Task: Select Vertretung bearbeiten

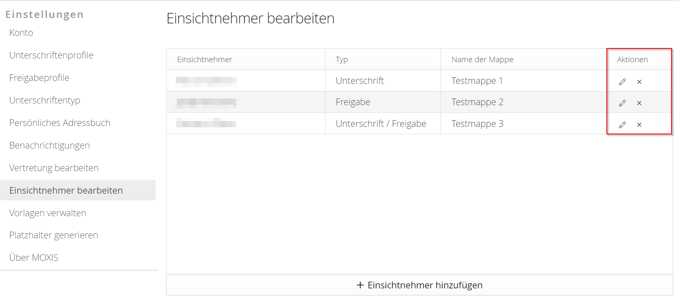Action: pyautogui.click(x=54, y=167)
